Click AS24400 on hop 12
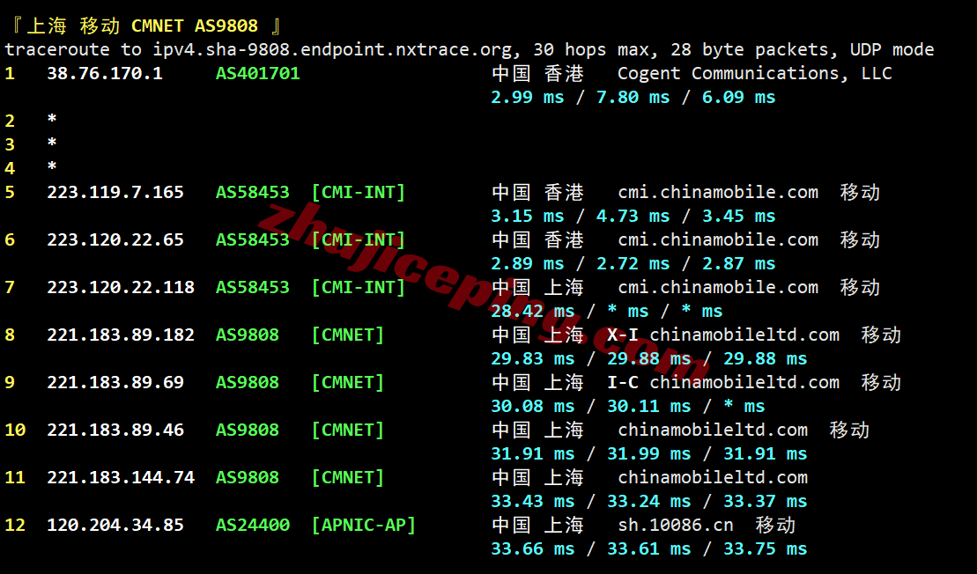The width and height of the screenshot is (977, 574). tap(252, 525)
